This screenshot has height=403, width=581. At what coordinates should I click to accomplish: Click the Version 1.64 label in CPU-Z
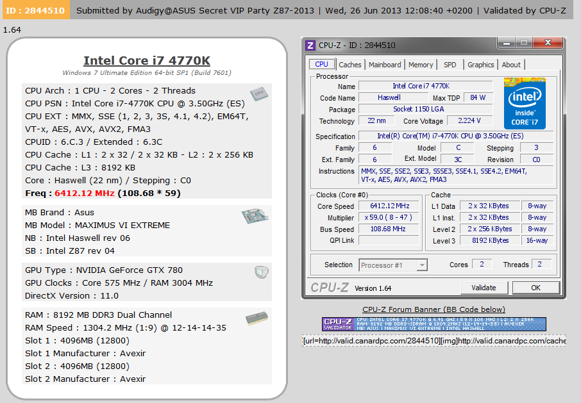tap(373, 288)
